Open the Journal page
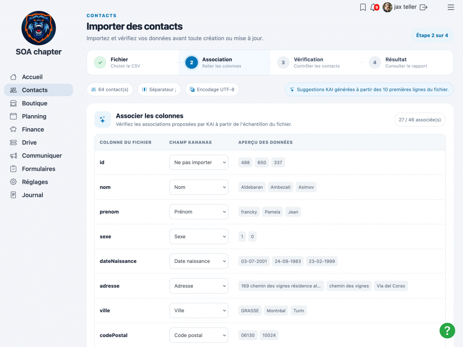 click(x=39, y=195)
